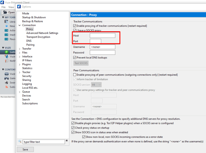Screen dimensions: 206x153
Task: Click the Games controller icon
Action: [x=7, y=78]
